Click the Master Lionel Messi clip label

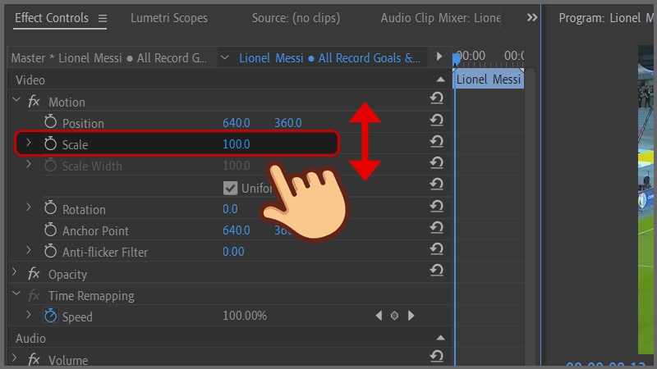click(x=109, y=57)
